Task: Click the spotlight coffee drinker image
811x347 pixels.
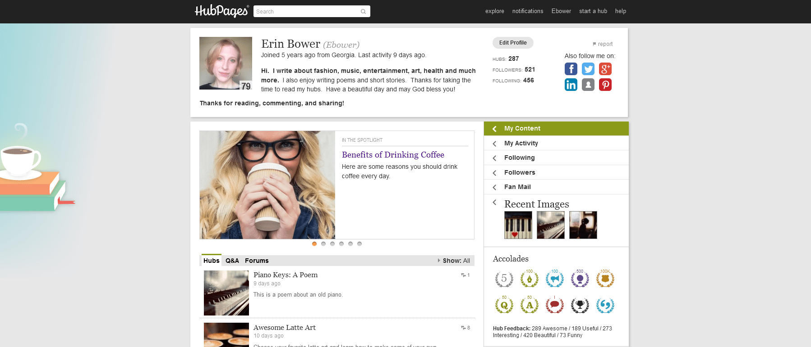Action: pyautogui.click(x=267, y=185)
